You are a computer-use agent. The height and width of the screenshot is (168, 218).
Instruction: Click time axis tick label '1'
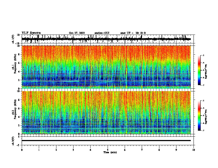point(39,150)
